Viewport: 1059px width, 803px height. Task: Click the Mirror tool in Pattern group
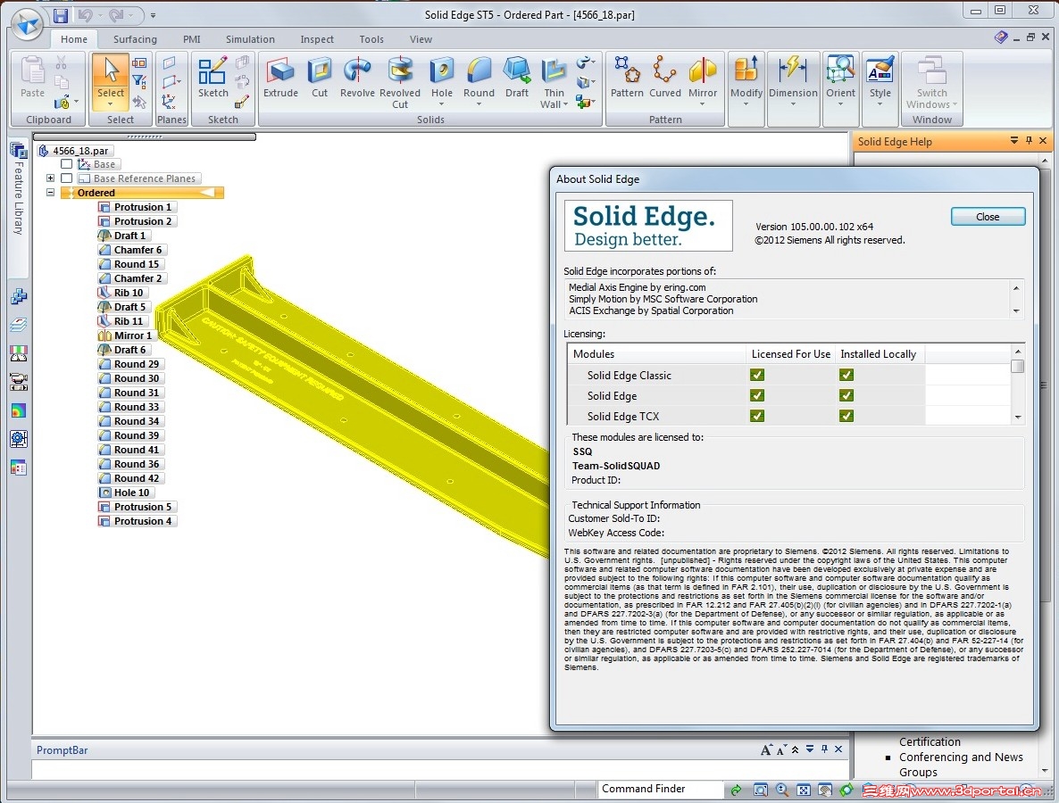coord(703,77)
